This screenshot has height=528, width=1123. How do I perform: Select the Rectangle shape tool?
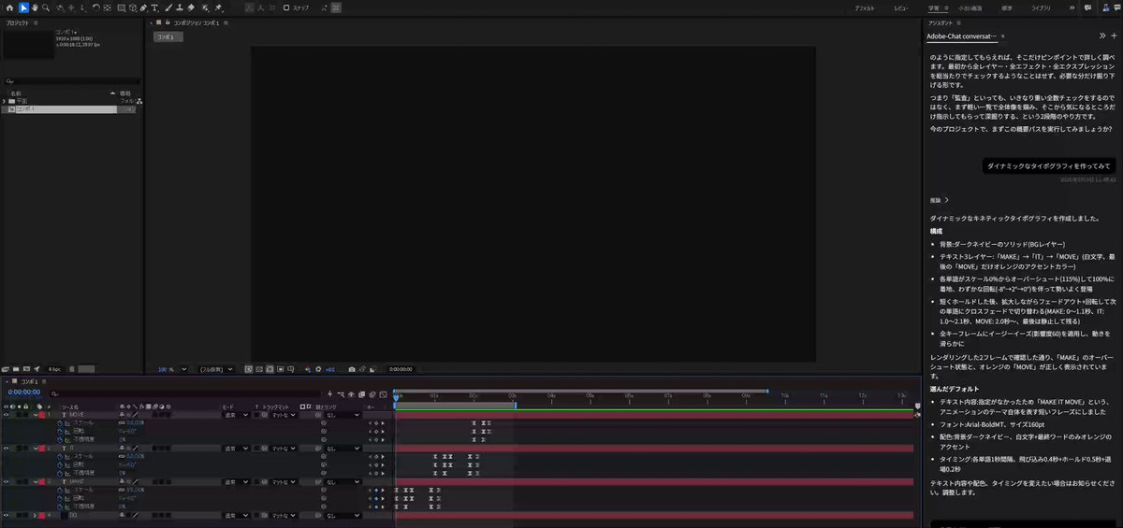point(122,7)
